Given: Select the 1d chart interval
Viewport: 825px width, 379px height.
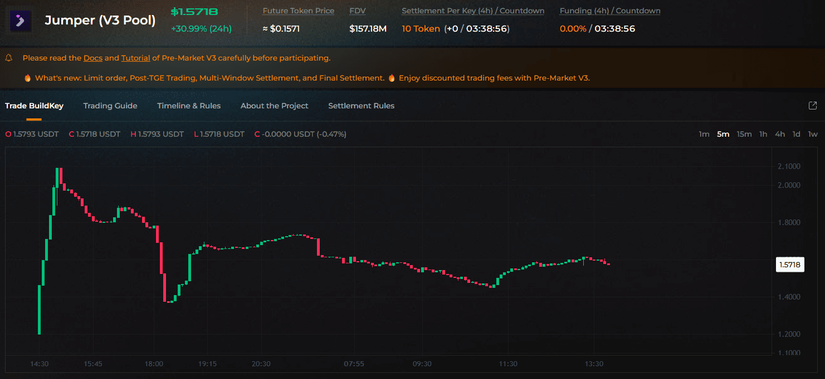Looking at the screenshot, I should [797, 134].
